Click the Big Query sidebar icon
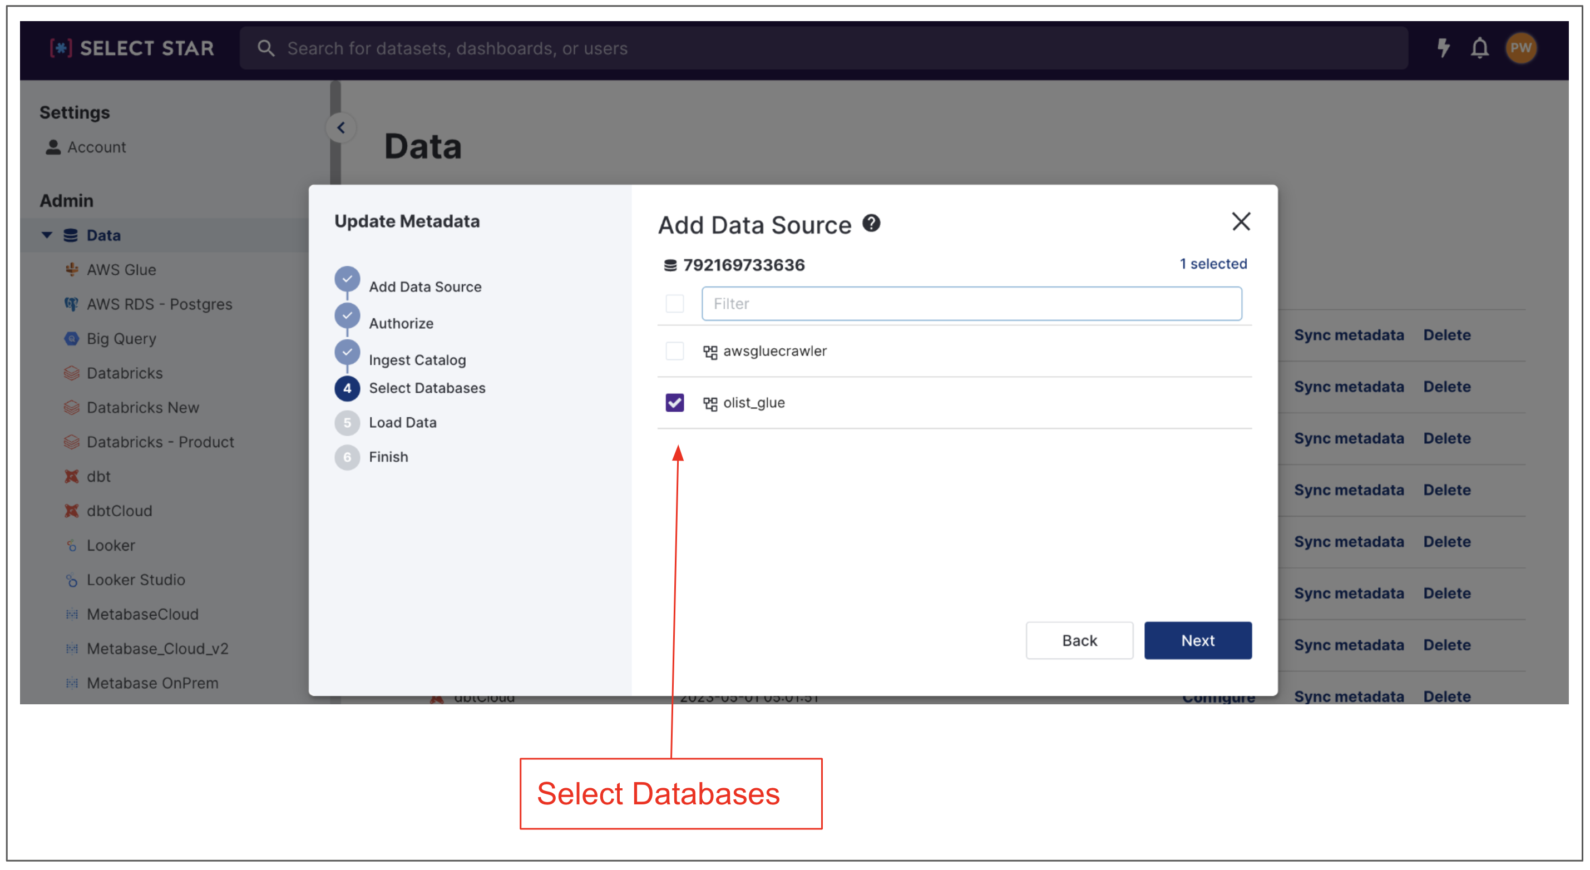 click(x=72, y=339)
